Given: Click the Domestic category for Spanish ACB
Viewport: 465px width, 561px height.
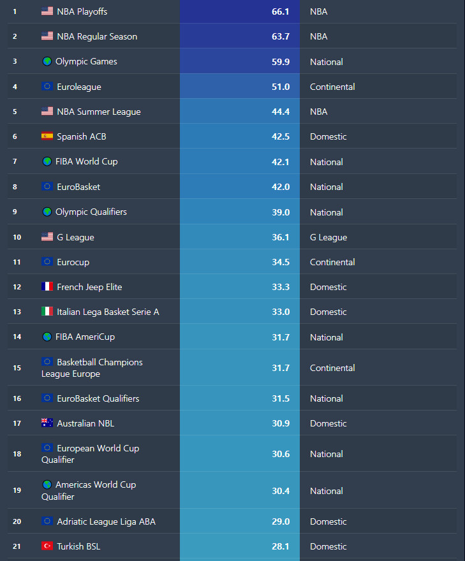Looking at the screenshot, I should click(328, 136).
